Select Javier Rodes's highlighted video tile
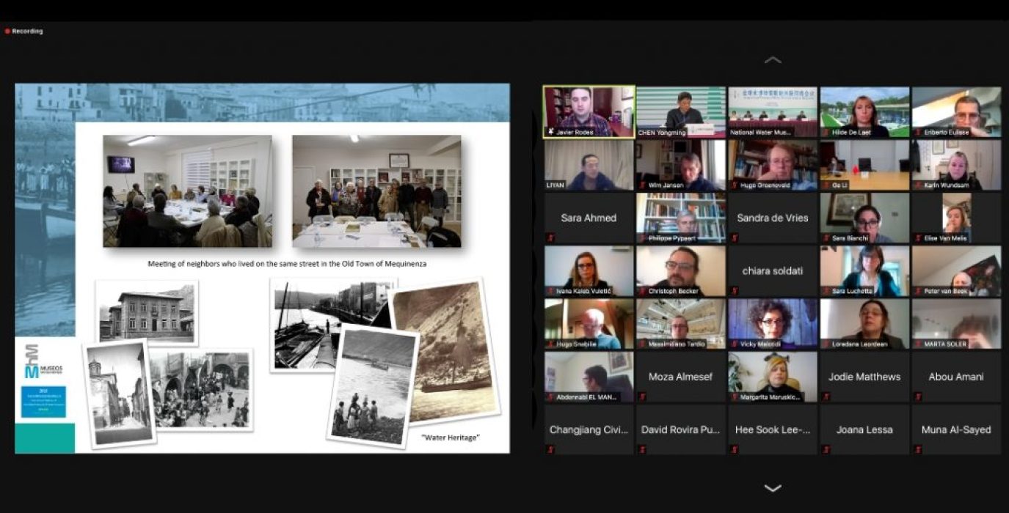Image resolution: width=1009 pixels, height=513 pixels. coord(589,112)
